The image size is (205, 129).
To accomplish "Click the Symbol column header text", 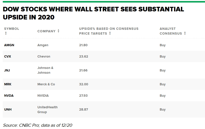I will 11,29.
